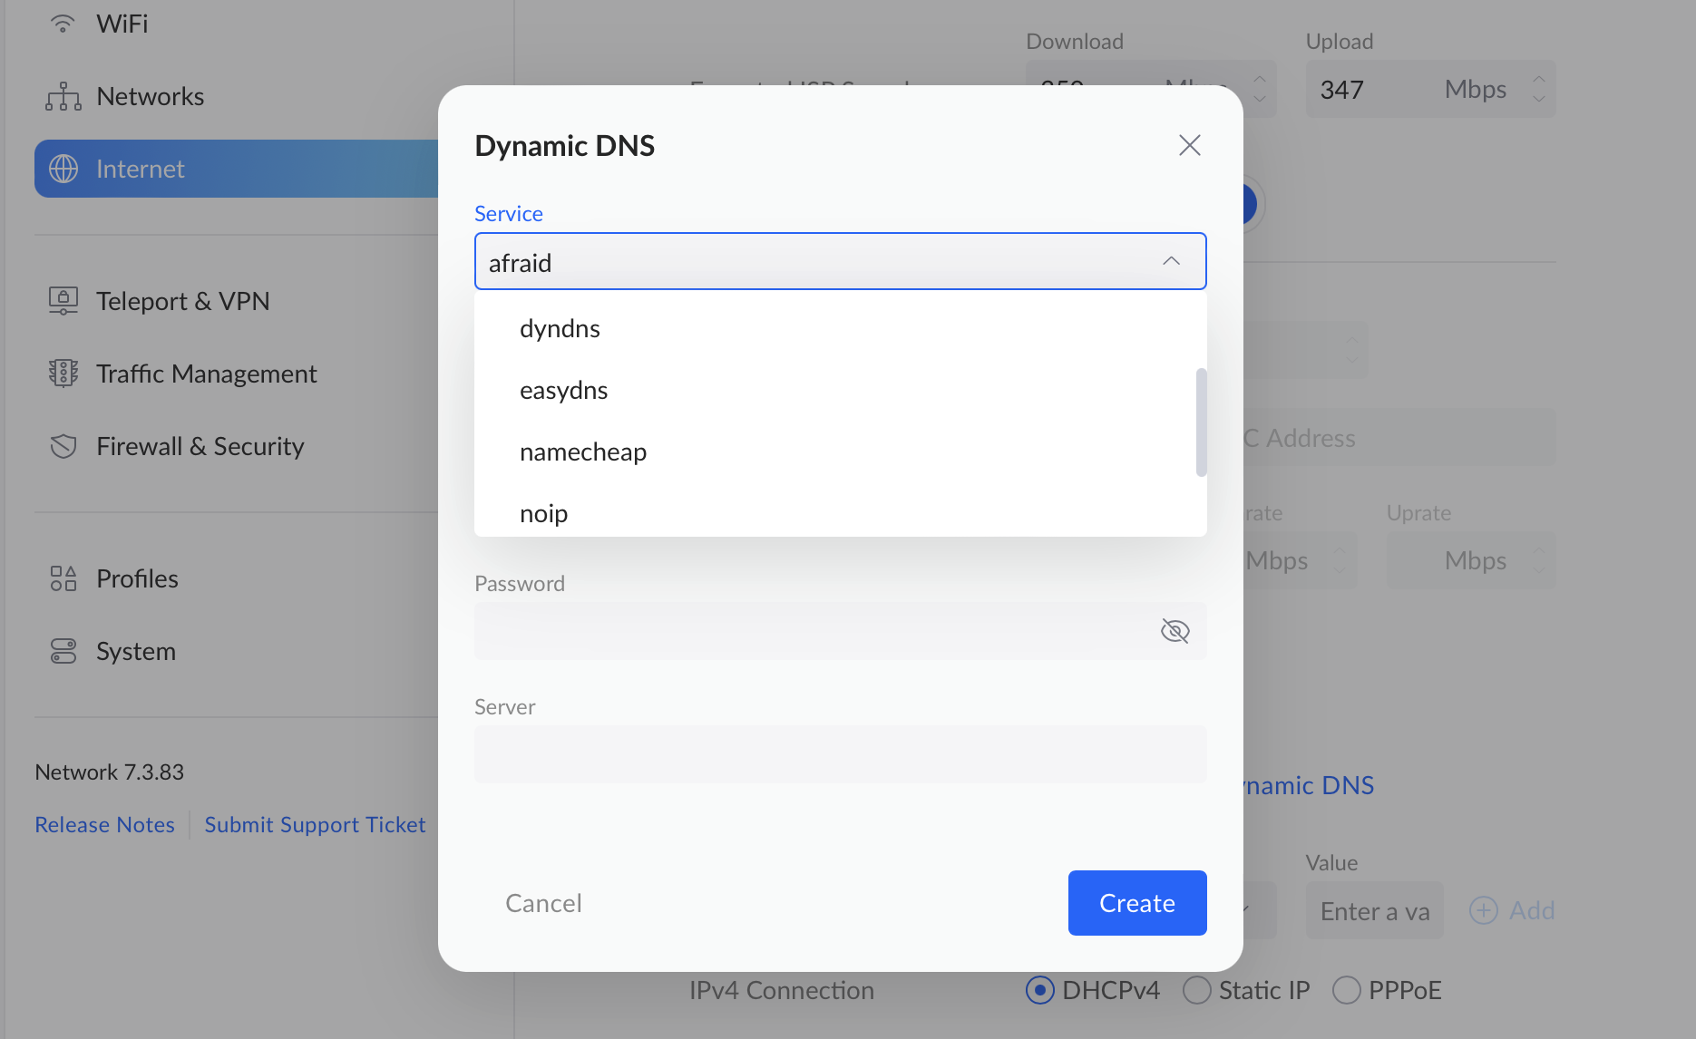Select the Static IP radio button
Viewport: 1696px width, 1039px height.
[1196, 990]
